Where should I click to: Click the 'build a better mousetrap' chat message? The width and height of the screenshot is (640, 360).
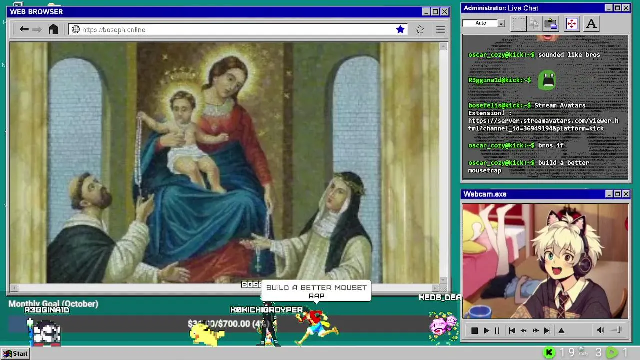coord(529,166)
